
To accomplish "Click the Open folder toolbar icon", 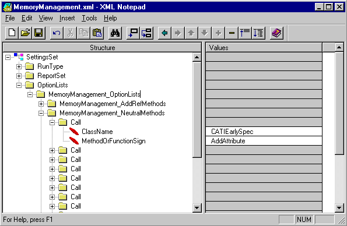I will [25, 33].
